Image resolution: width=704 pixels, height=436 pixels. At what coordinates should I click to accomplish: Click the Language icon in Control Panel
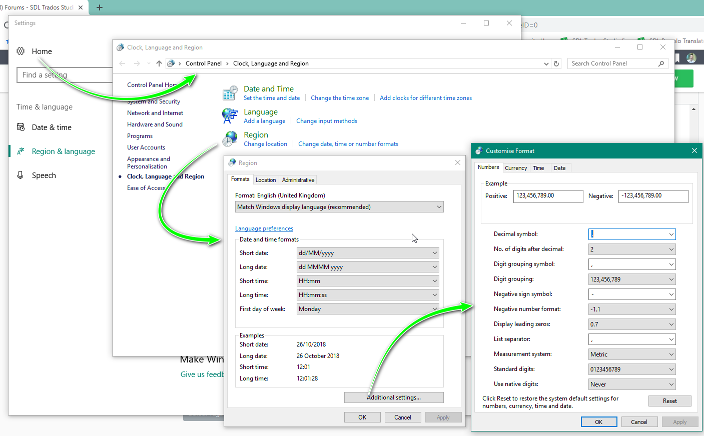[230, 115]
